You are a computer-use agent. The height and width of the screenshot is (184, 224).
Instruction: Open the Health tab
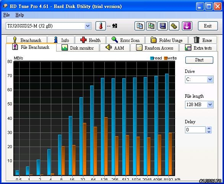point(90,40)
